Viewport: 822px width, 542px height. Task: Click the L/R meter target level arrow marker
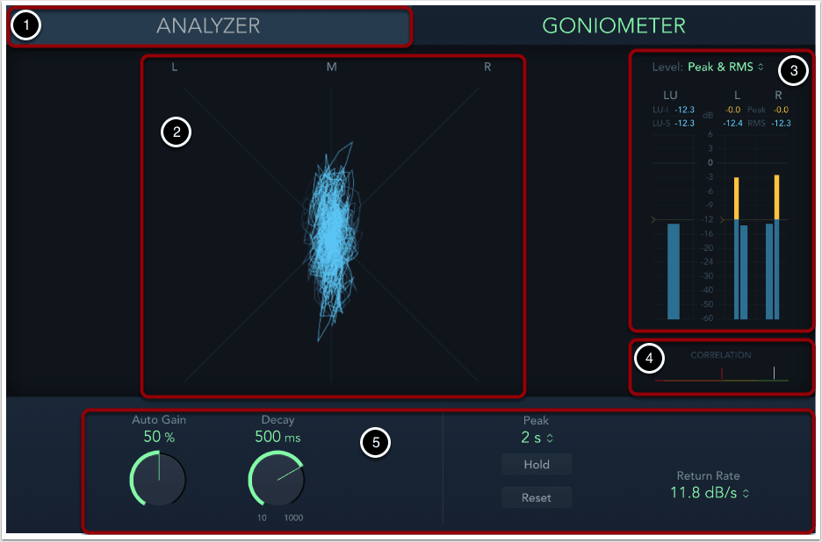tap(723, 220)
